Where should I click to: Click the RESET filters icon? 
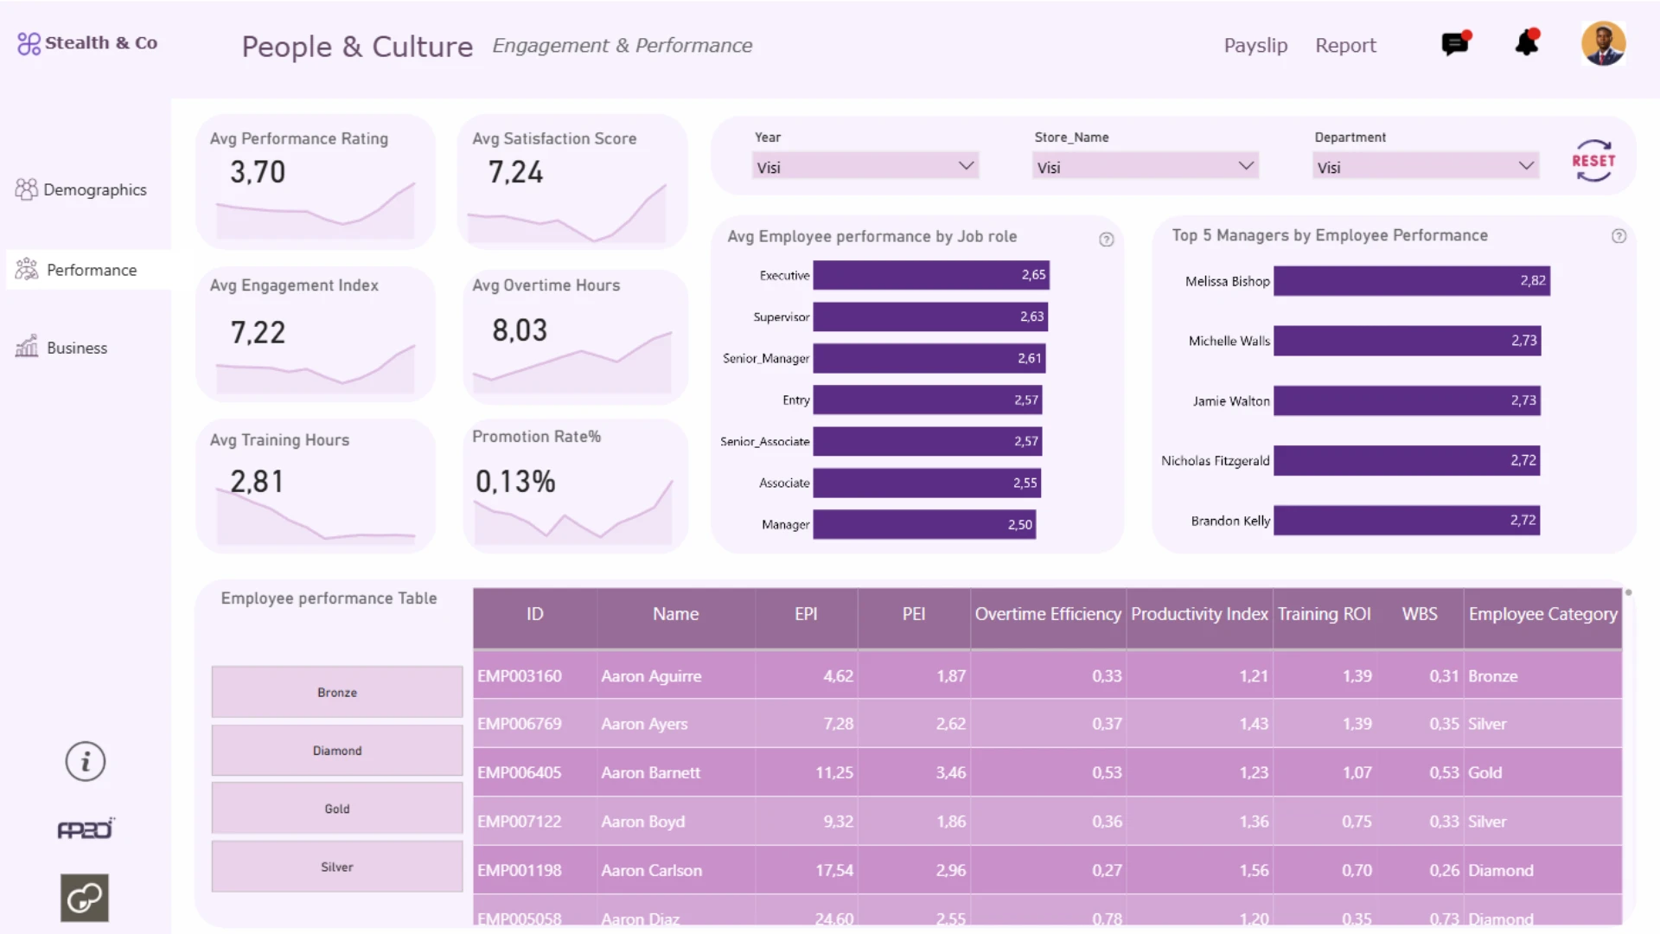1593,161
